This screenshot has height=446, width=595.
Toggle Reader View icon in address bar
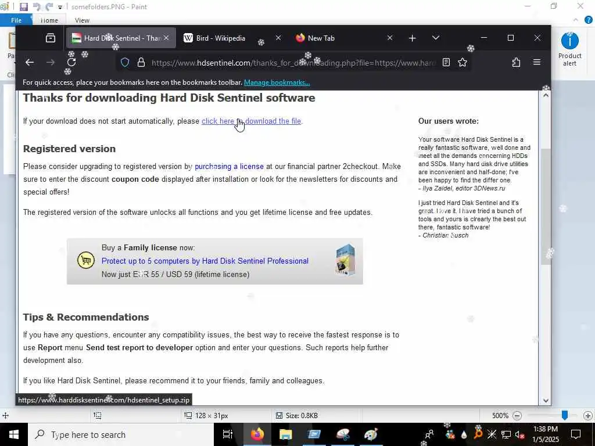[446, 62]
